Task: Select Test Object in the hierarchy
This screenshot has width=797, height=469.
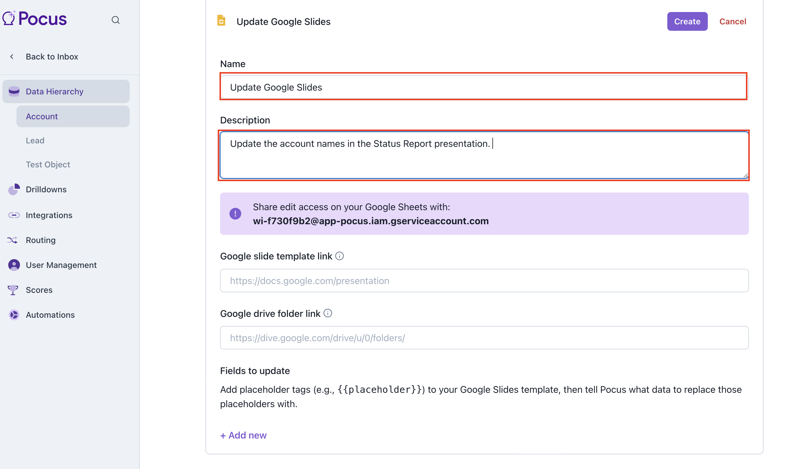Action: tap(48, 164)
